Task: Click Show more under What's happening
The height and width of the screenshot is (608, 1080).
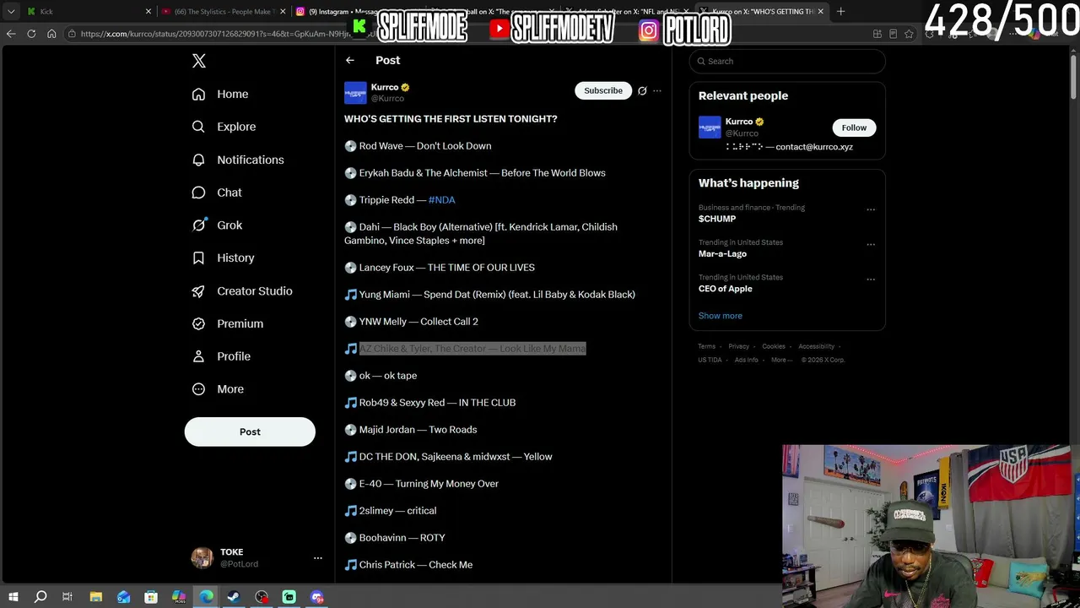Action: tap(721, 316)
